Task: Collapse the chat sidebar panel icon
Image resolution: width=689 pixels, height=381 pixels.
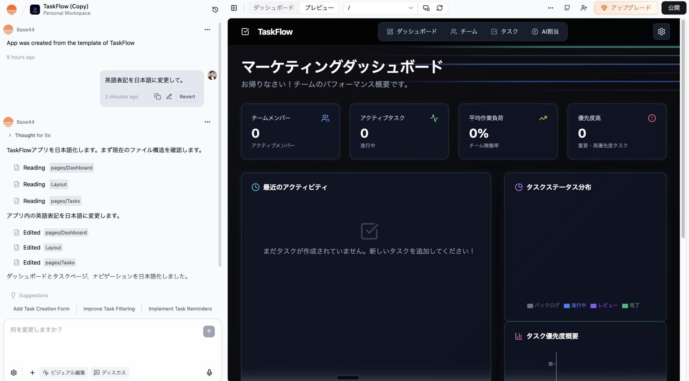Action: point(234,8)
